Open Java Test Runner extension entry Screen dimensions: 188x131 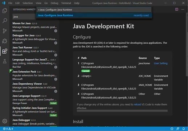tap(34, 51)
